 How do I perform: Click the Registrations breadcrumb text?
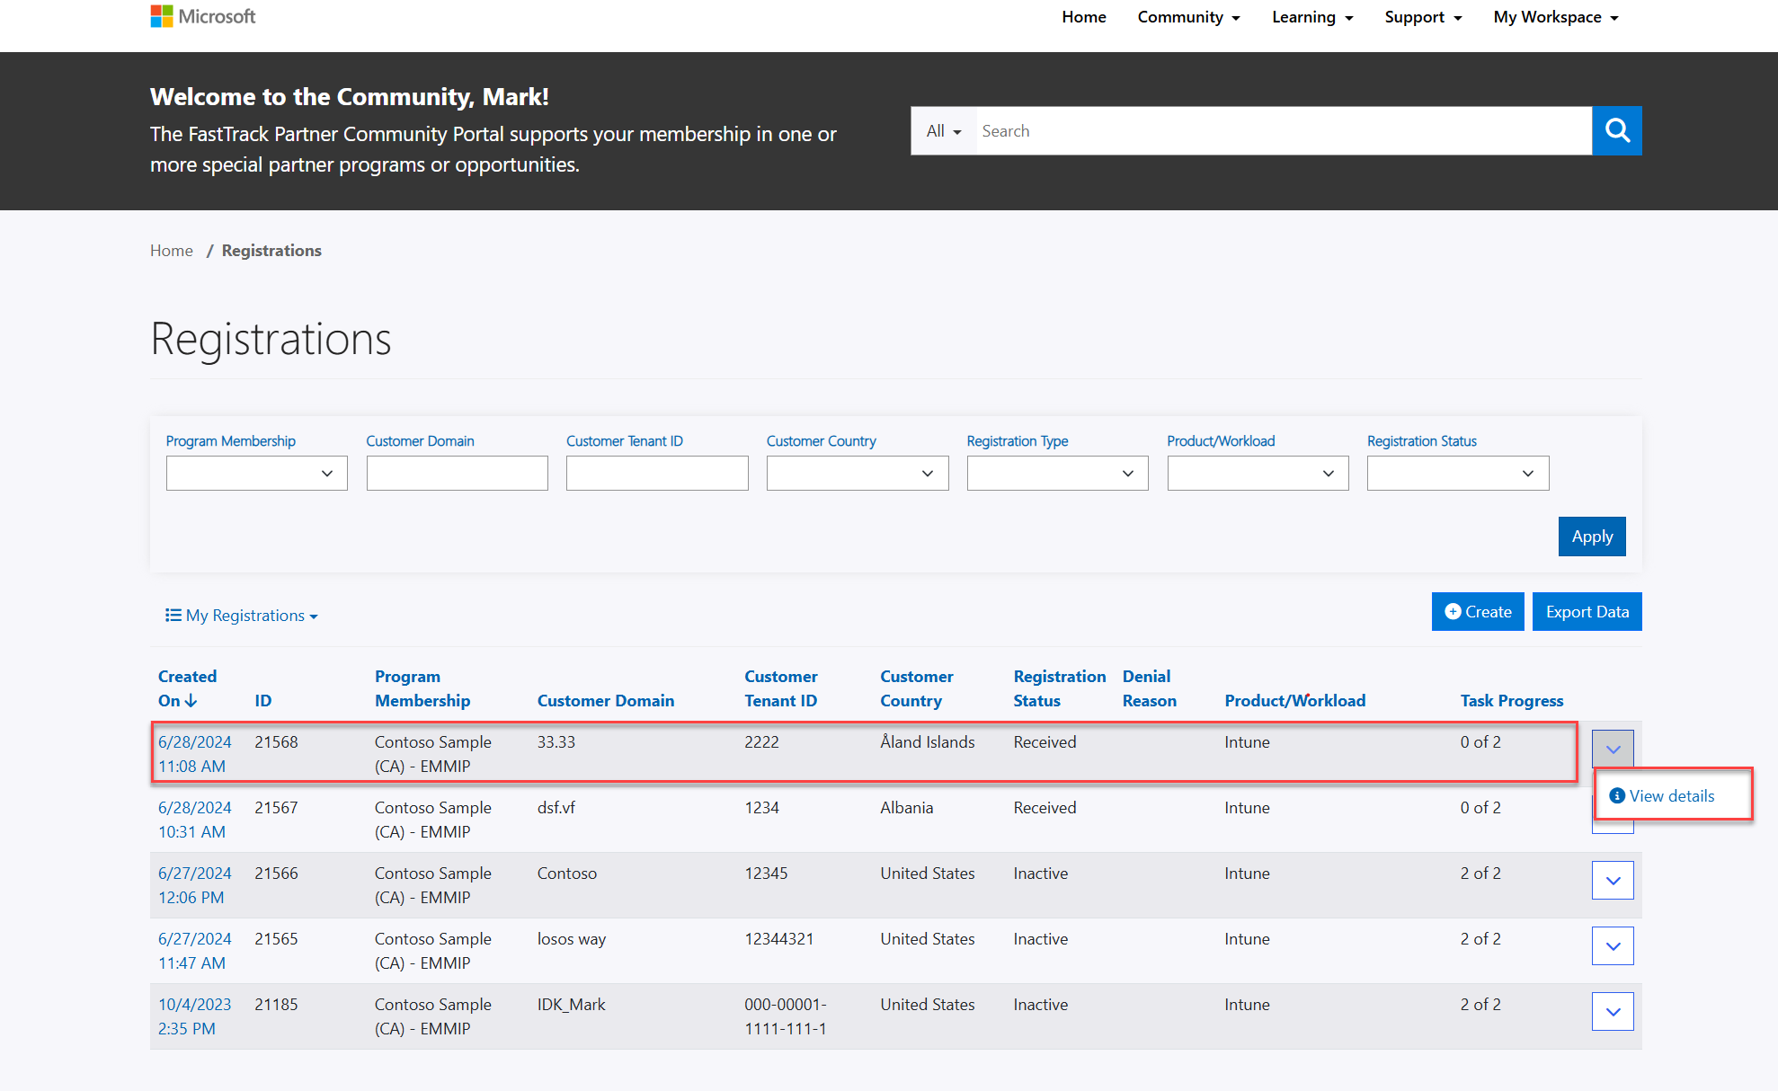click(271, 251)
